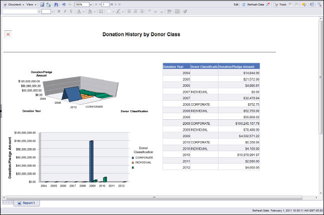Viewport: 324px width, 215px height.
Task: Click the page number input field
Action: [105, 4]
